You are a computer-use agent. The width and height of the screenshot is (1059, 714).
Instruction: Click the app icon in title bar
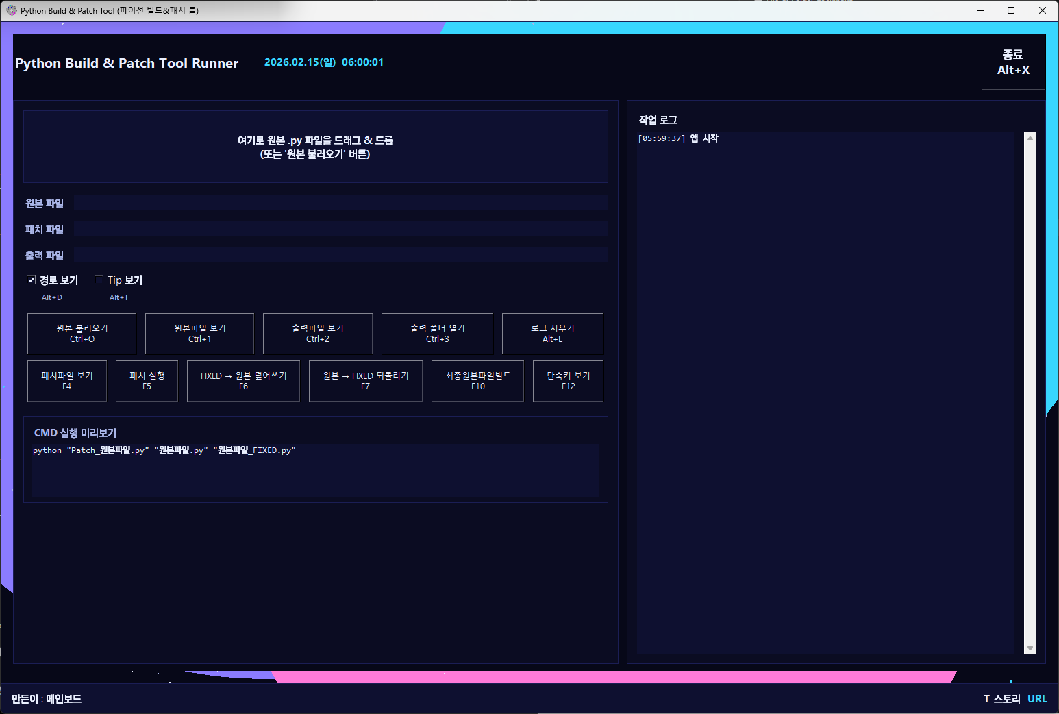[x=11, y=10]
